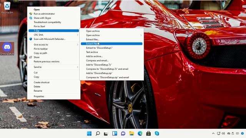Choose Pin to Start
Image resolution: width=246 pixels, height=138 pixels.
click(54, 26)
